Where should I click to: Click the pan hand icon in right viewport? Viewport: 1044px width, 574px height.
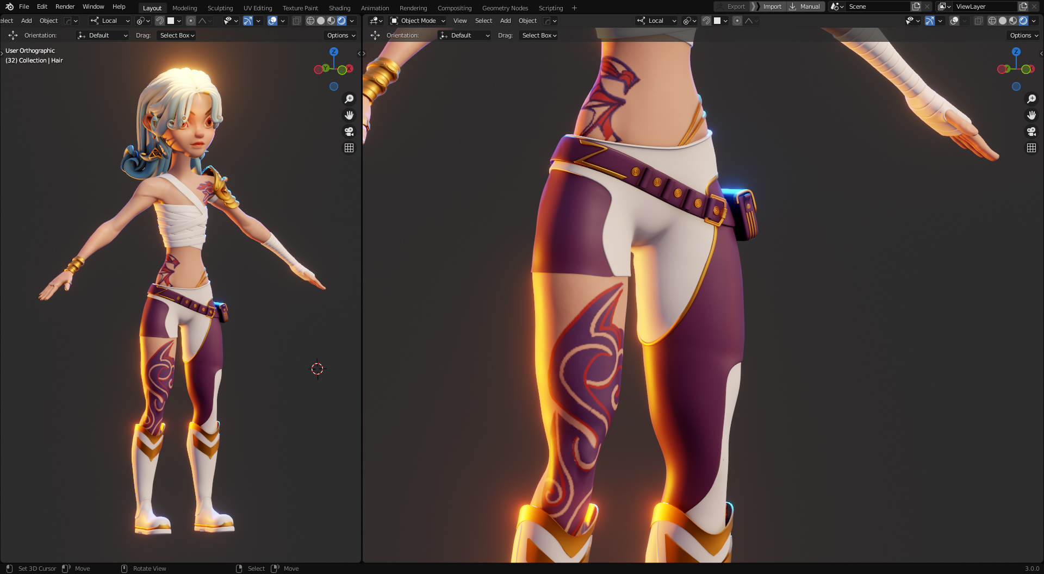click(1031, 115)
